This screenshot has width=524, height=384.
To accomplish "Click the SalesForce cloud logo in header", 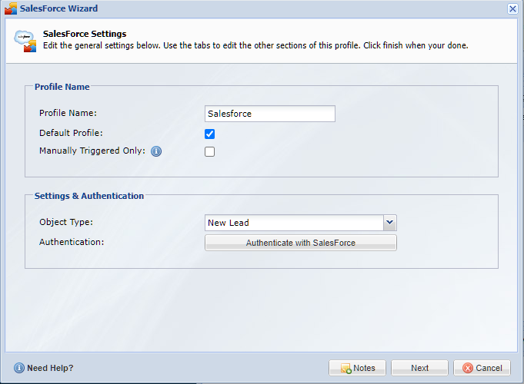I will click(25, 41).
